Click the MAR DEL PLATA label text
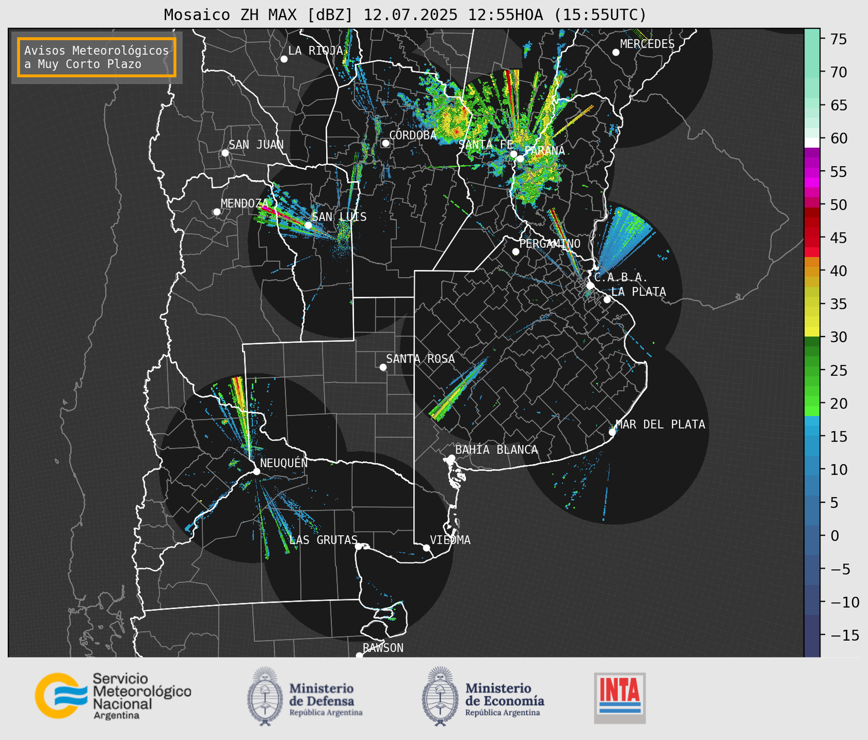The image size is (868, 740). point(660,424)
